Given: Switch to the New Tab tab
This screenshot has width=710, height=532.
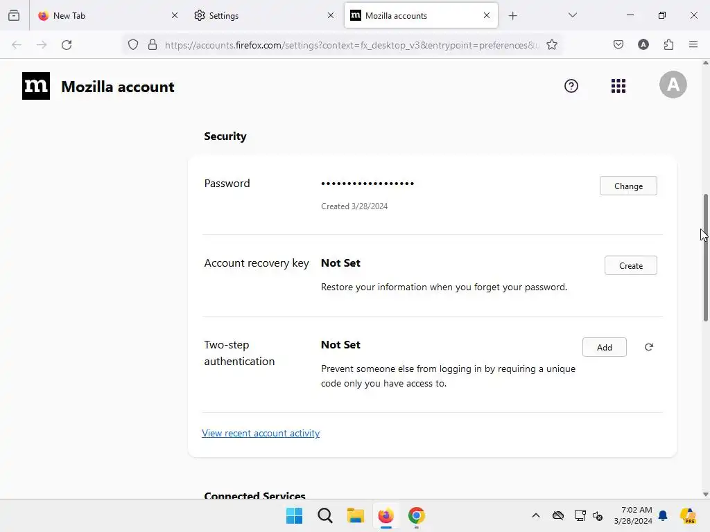Looking at the screenshot, I should [x=109, y=15].
